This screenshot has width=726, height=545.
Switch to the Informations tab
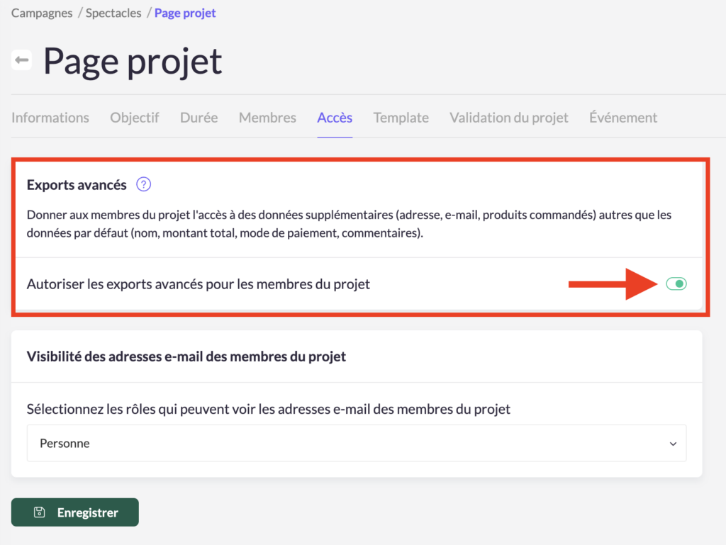point(50,118)
